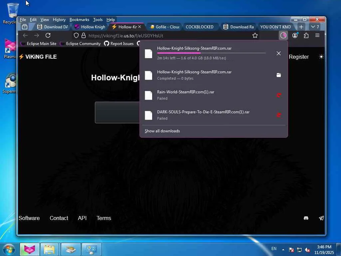Open the Eclipse Community bookmark

80,44
